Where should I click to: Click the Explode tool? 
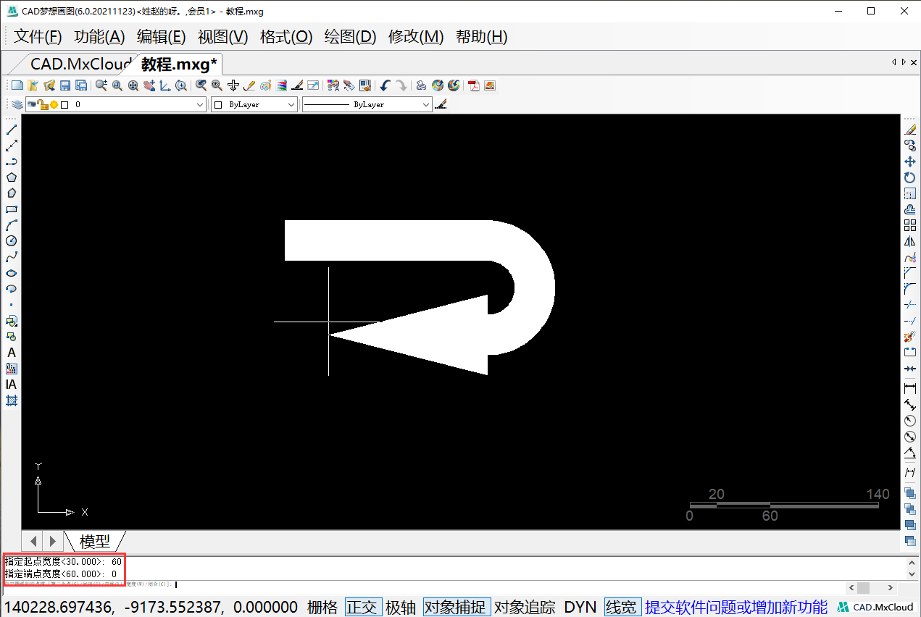(910, 337)
